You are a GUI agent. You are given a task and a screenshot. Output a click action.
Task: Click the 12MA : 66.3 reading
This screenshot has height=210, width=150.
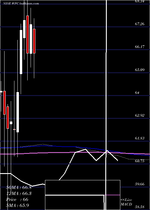(19, 193)
